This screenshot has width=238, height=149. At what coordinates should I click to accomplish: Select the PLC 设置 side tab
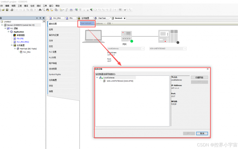53,52
